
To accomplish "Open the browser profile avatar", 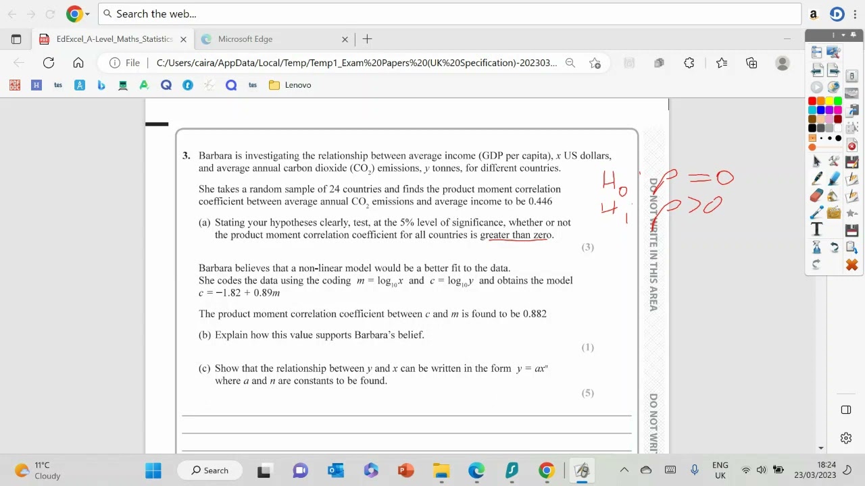I will pos(783,63).
